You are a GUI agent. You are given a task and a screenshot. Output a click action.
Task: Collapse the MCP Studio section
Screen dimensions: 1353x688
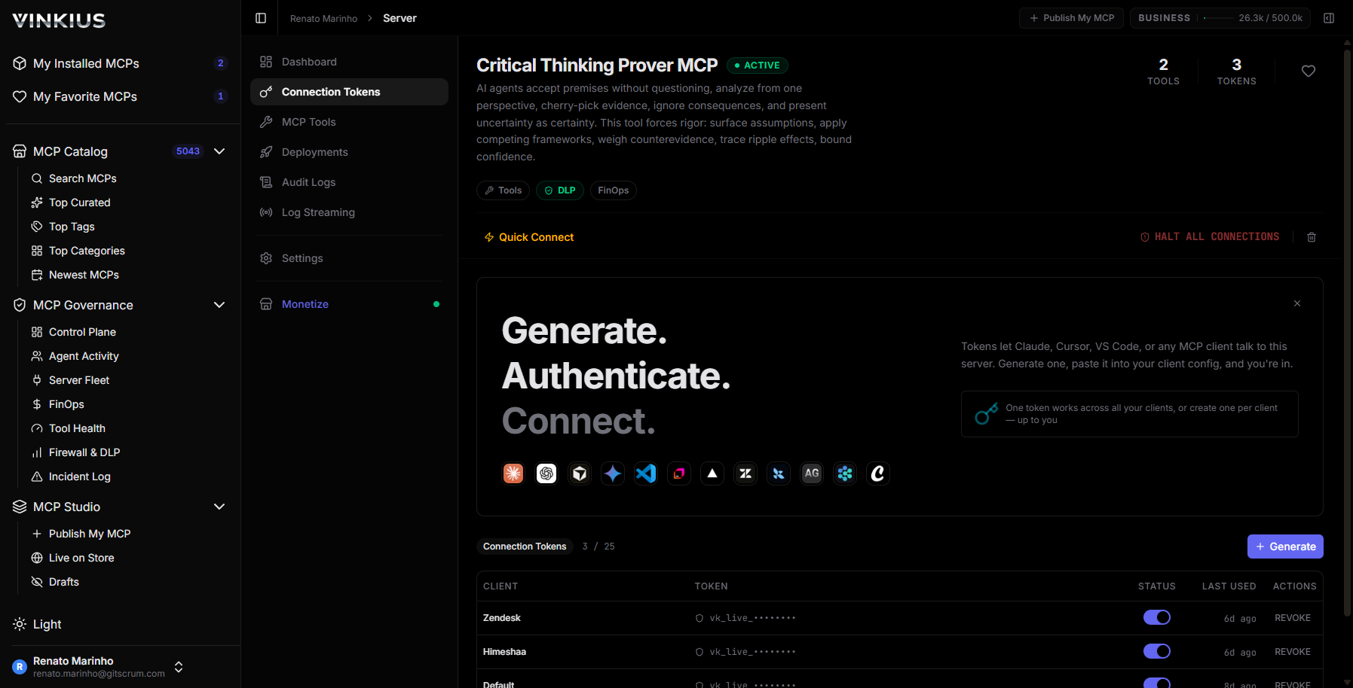(219, 507)
